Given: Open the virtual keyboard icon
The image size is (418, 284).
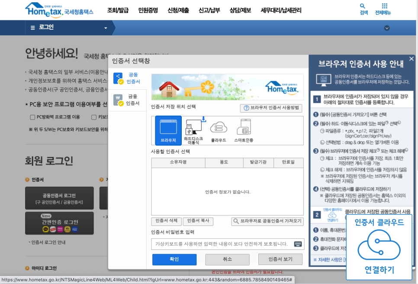Looking at the screenshot, I should click(298, 244).
